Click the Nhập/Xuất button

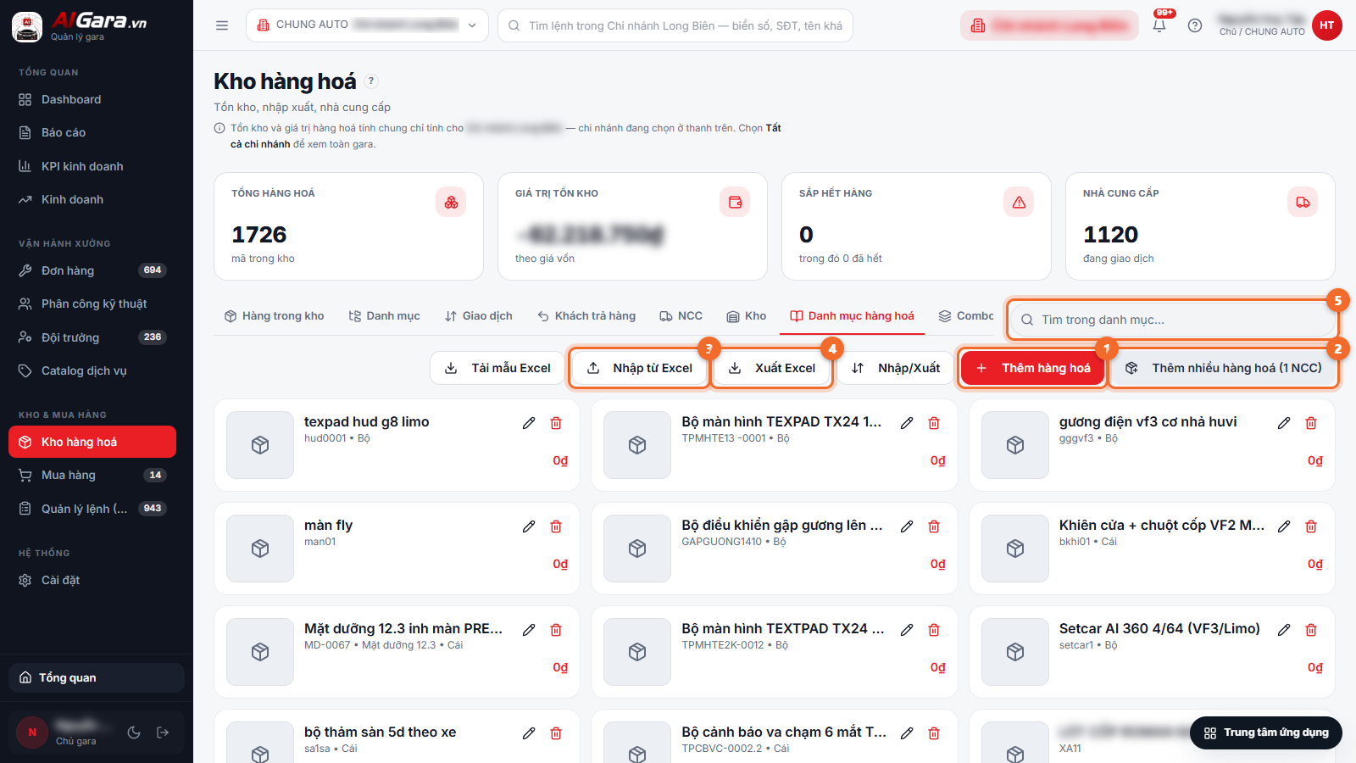[x=895, y=368]
